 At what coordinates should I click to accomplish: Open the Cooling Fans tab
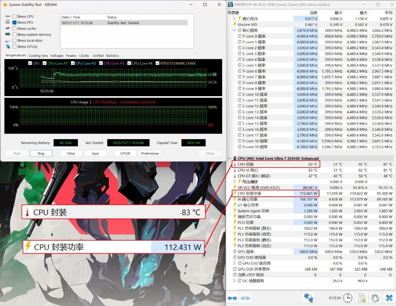[x=38, y=56]
